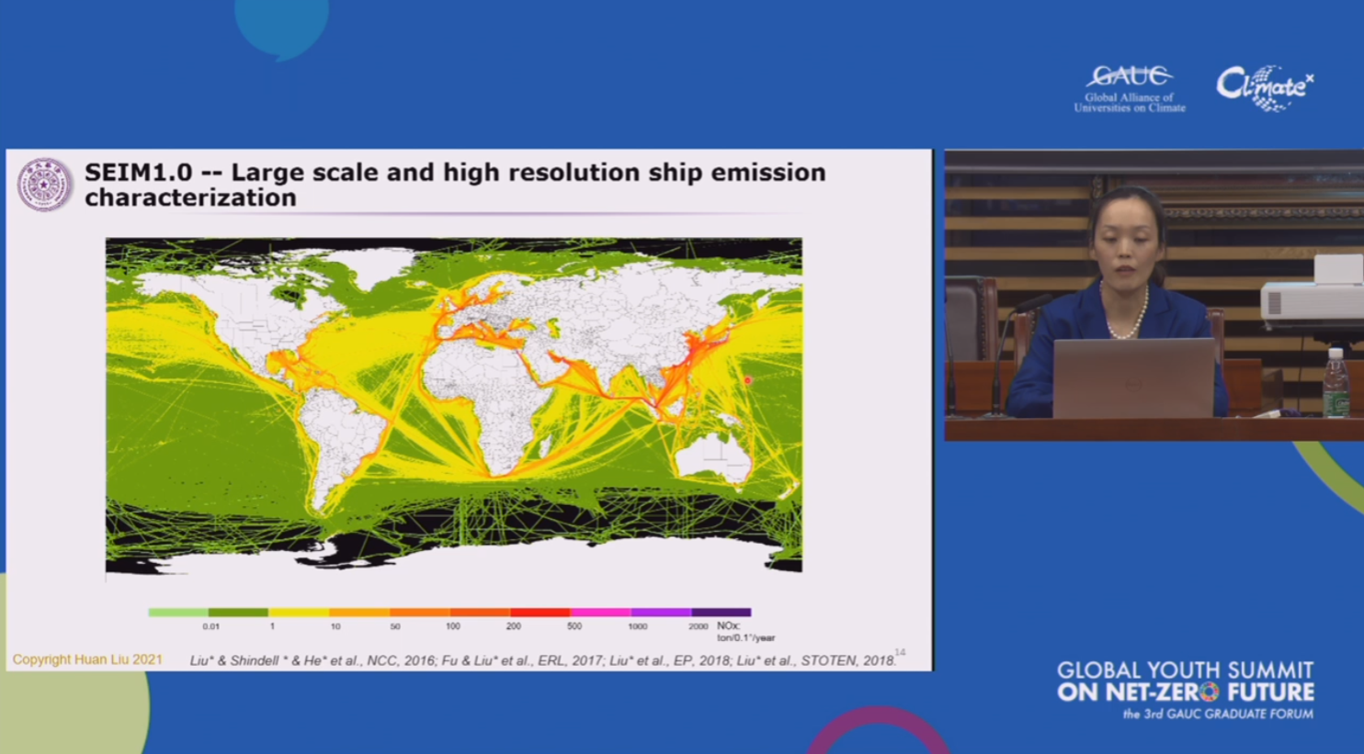This screenshot has height=754, width=1364.
Task: Click the slide title starting with SEIM1.0
Action: point(454,185)
